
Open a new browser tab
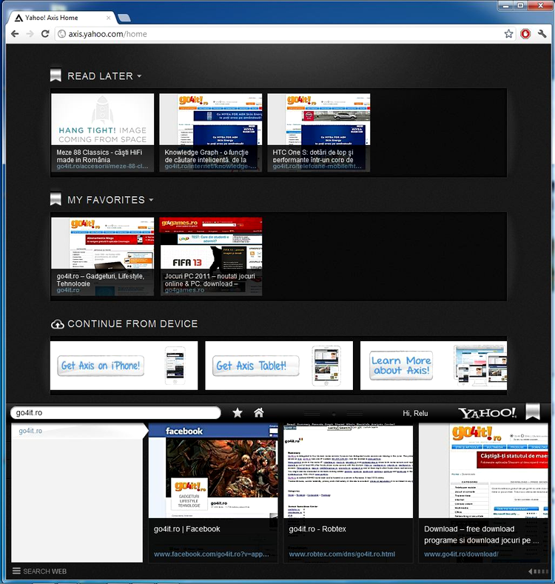coord(124,18)
